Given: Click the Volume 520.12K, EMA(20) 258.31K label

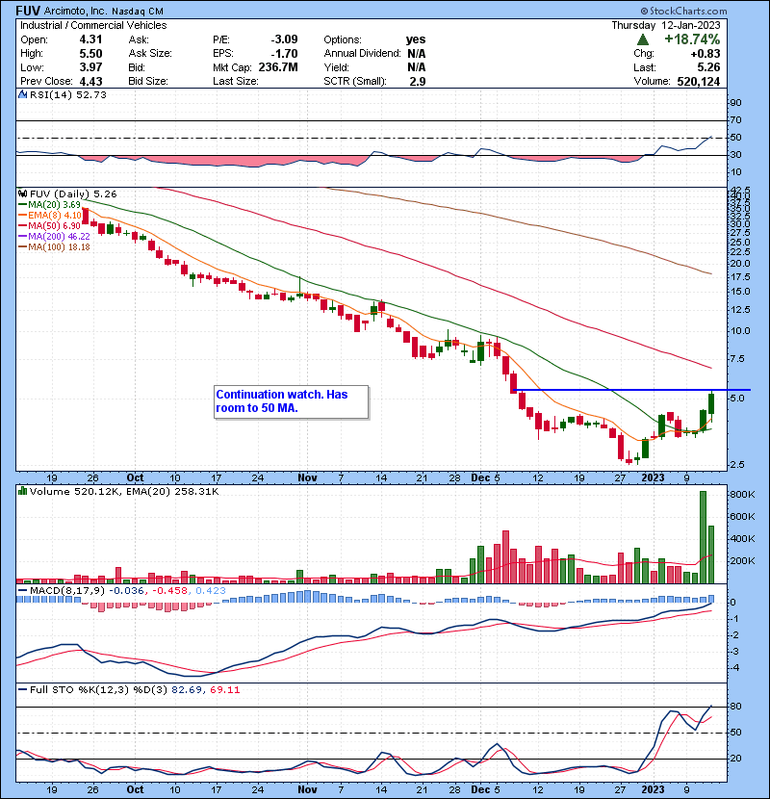Looking at the screenshot, I should tap(124, 492).
